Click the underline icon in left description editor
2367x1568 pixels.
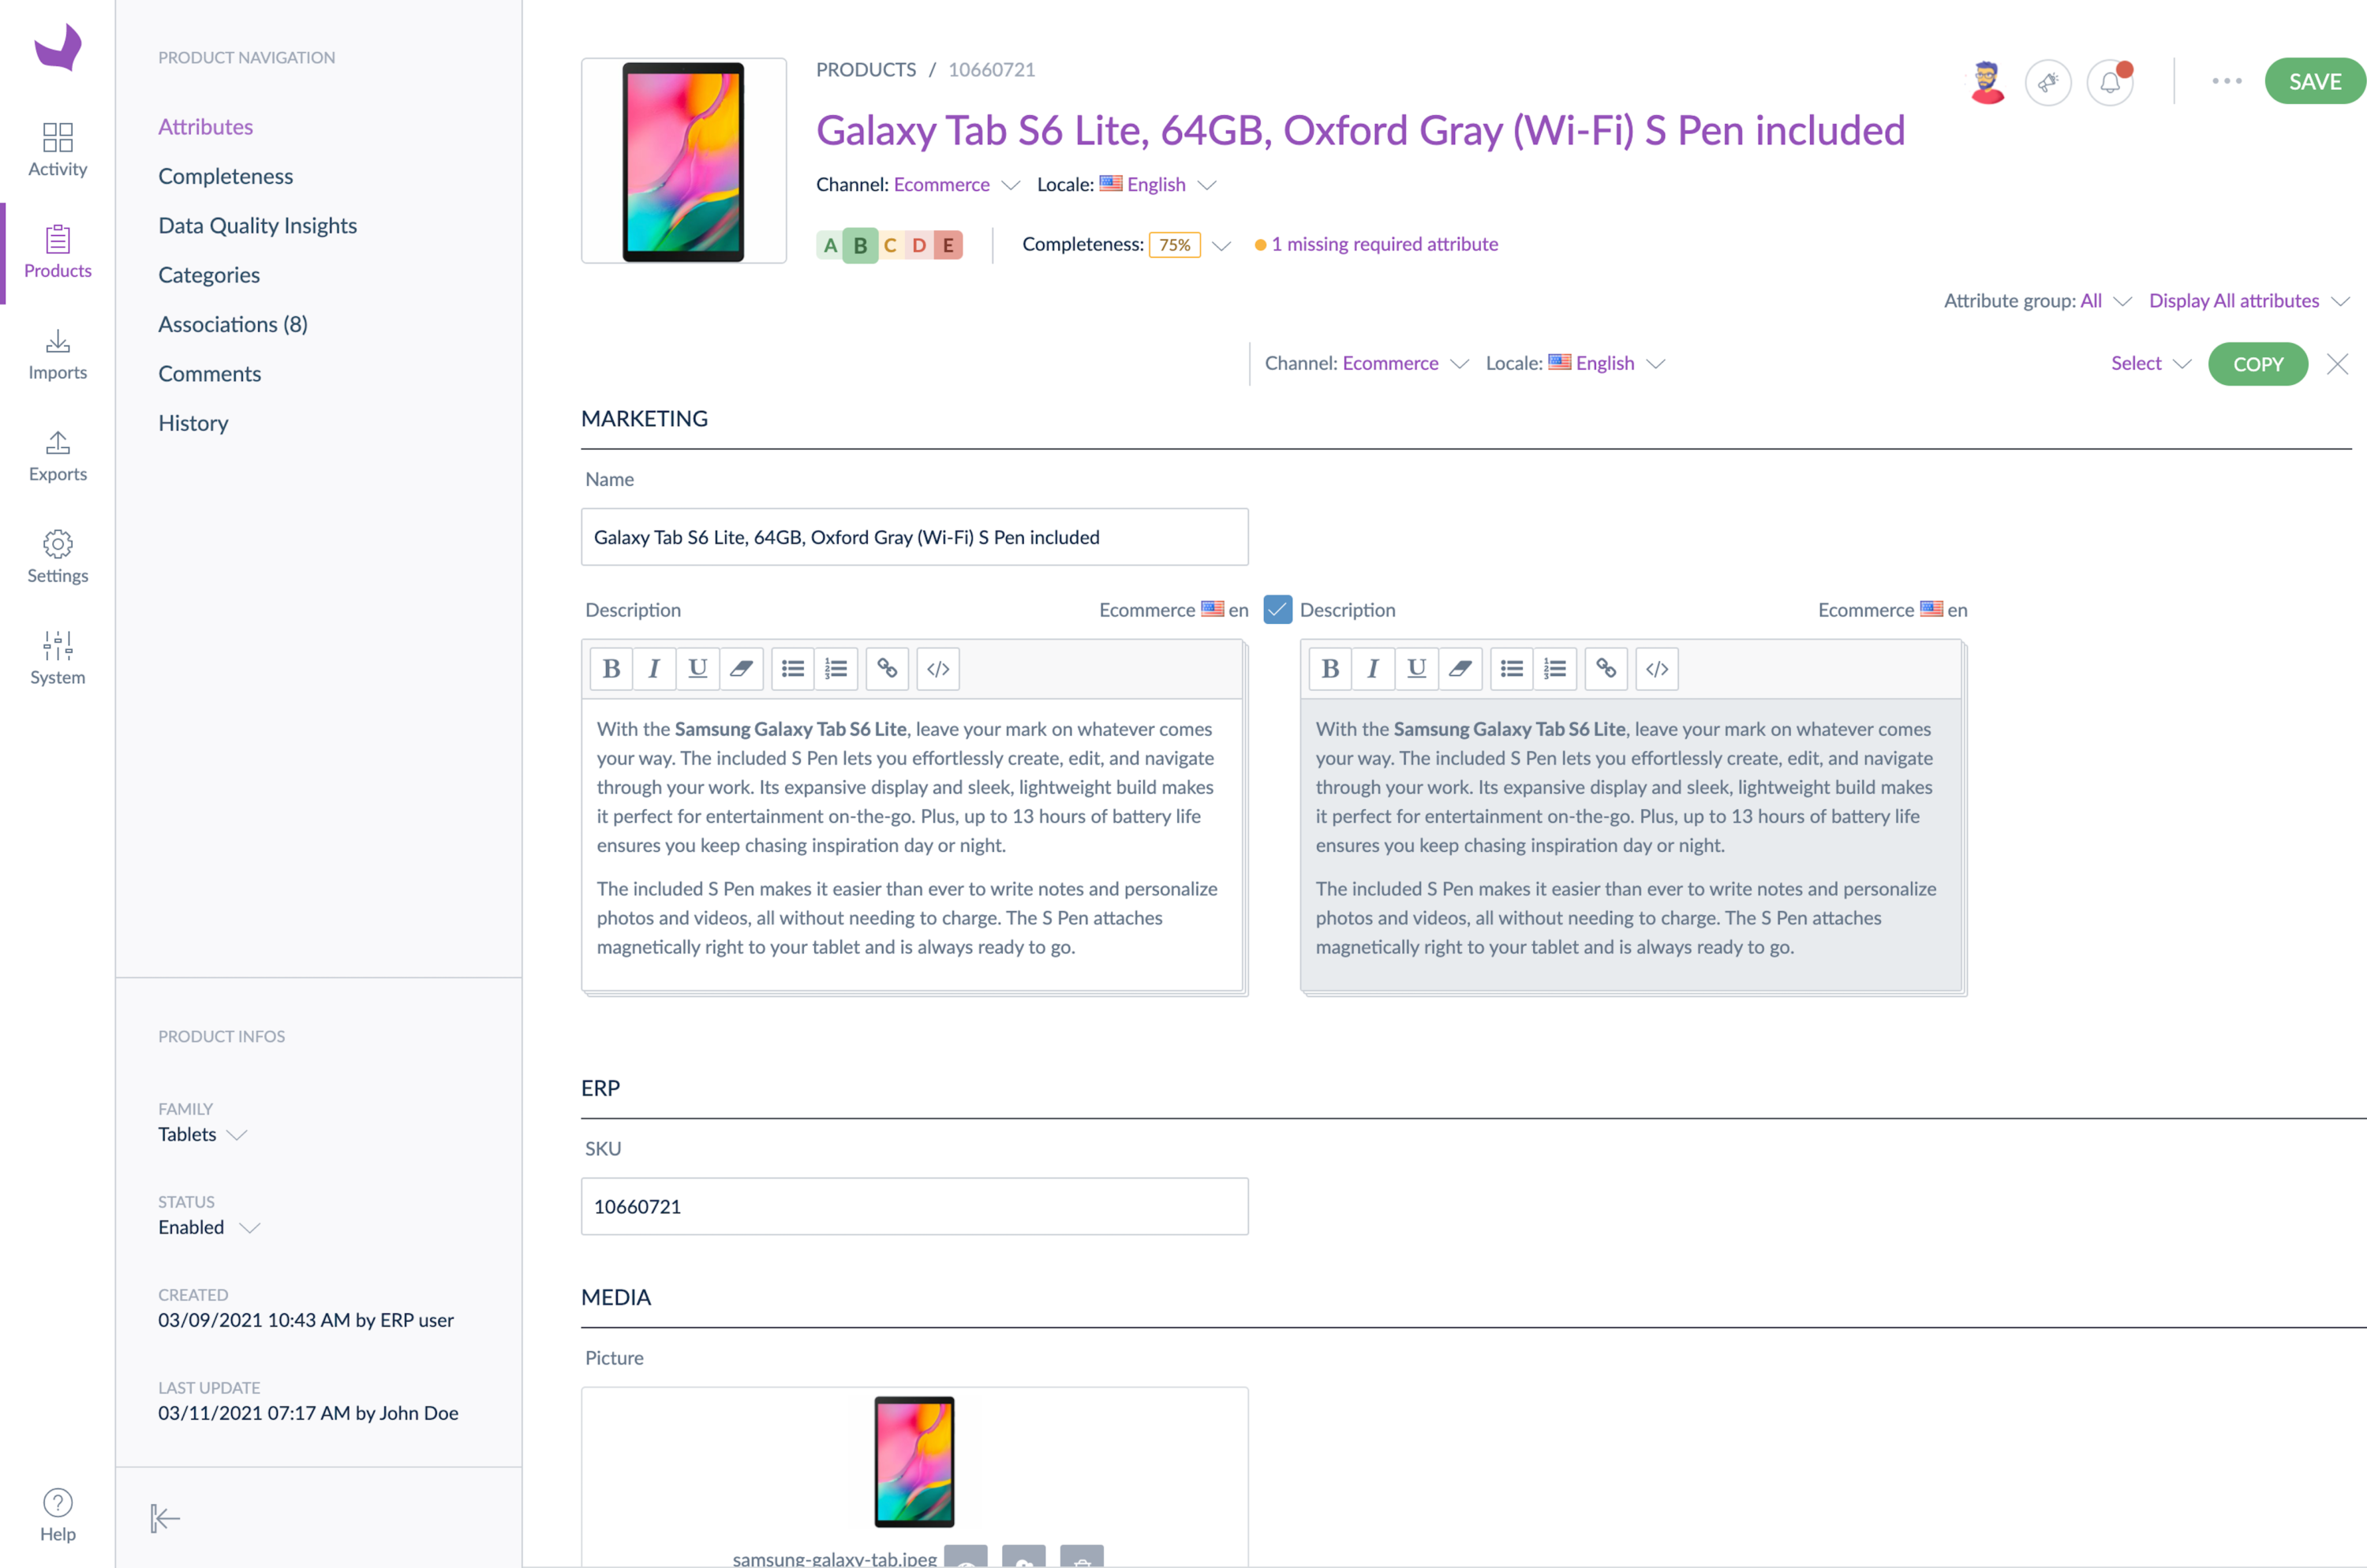coord(697,669)
